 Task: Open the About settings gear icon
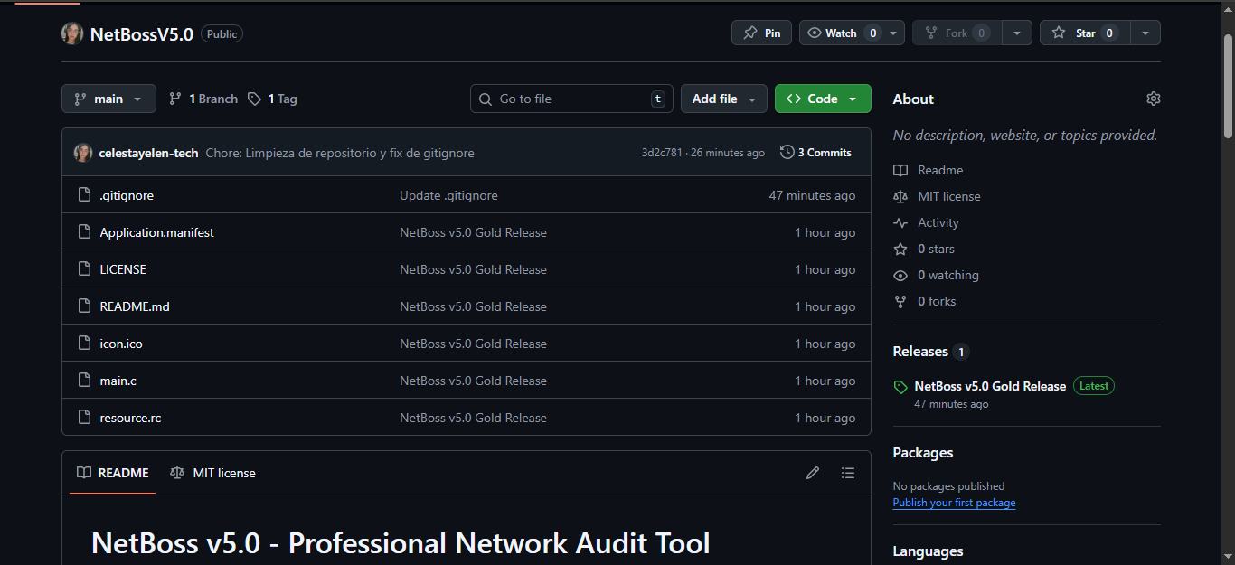[1153, 99]
